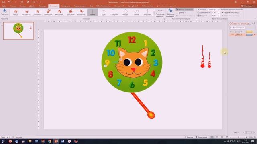This screenshot has height=144, width=257.
Task: Click the Задержка delay field
Action: 215,16
